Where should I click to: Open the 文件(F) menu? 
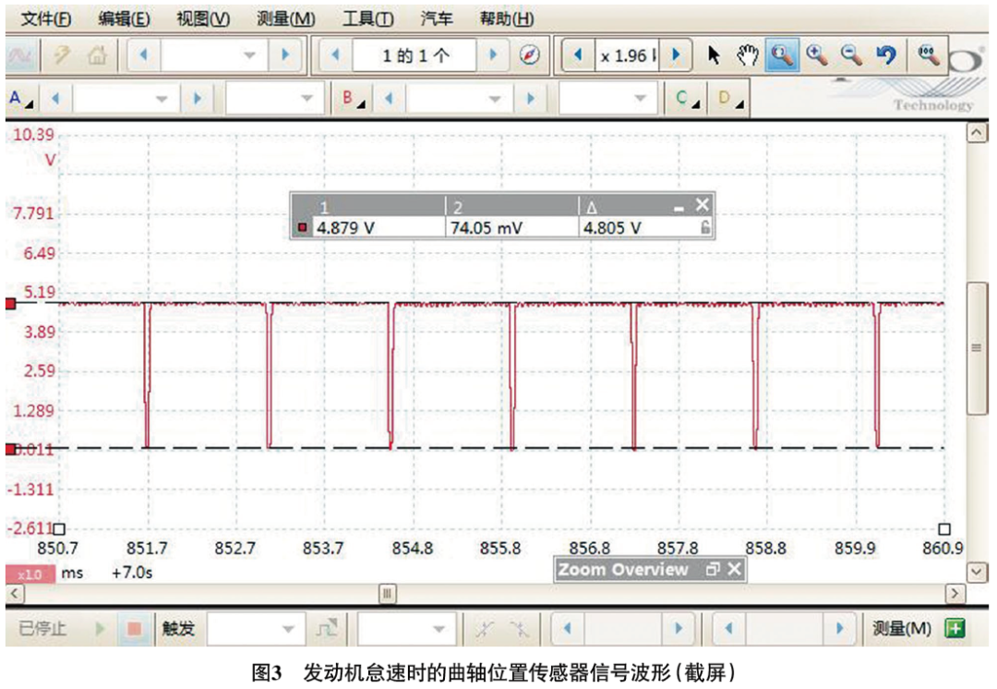(x=45, y=18)
